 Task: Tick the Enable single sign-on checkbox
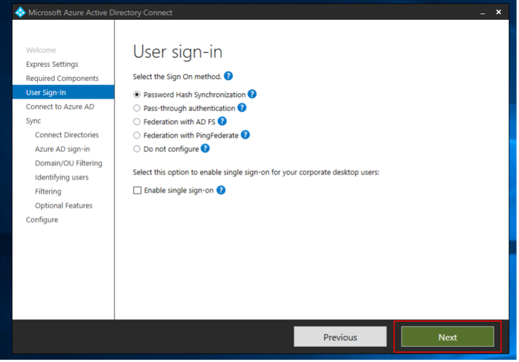point(138,191)
